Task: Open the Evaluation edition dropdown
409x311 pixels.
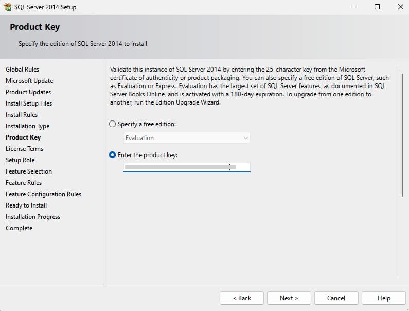Action: tap(187, 138)
